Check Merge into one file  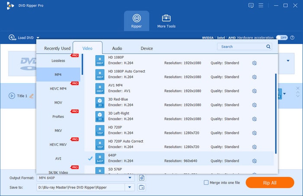coord(206,183)
